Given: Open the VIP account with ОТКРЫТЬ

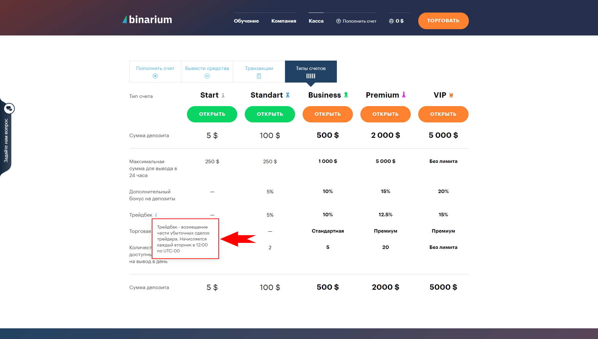Looking at the screenshot, I should (x=443, y=114).
